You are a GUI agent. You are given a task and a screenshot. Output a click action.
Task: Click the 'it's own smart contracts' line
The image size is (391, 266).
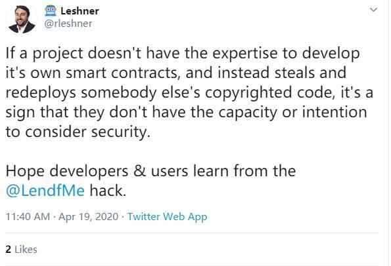coord(176,73)
